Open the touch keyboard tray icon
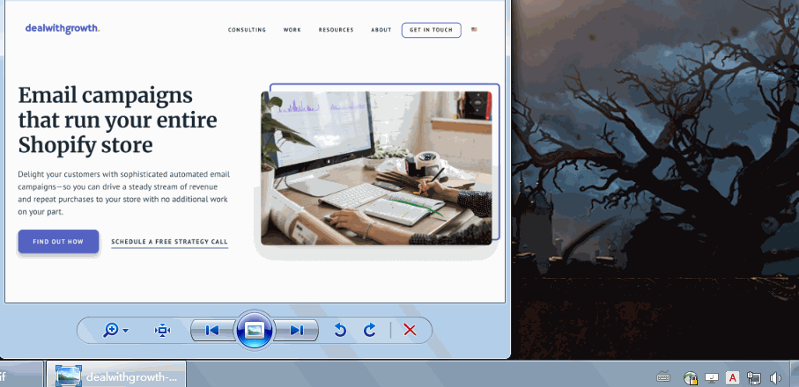The width and height of the screenshot is (799, 387). pyautogui.click(x=663, y=377)
